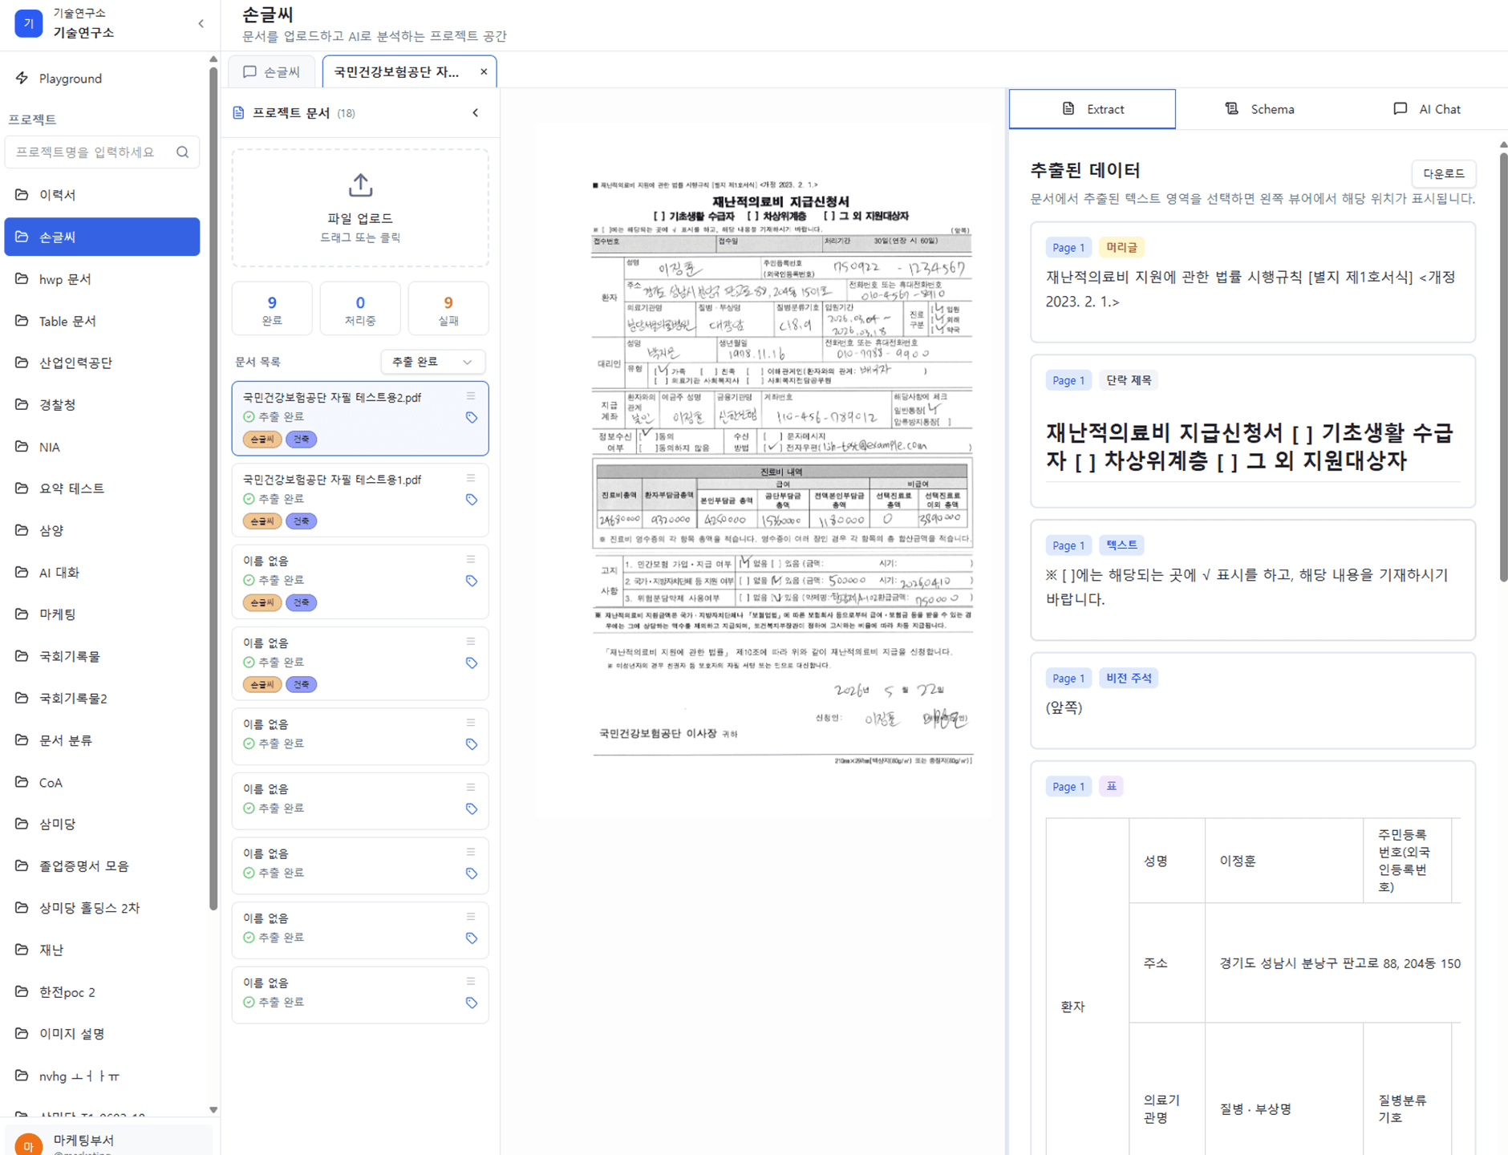Image resolution: width=1508 pixels, height=1155 pixels.
Task: Filter by 9 실패 documents
Action: click(448, 309)
